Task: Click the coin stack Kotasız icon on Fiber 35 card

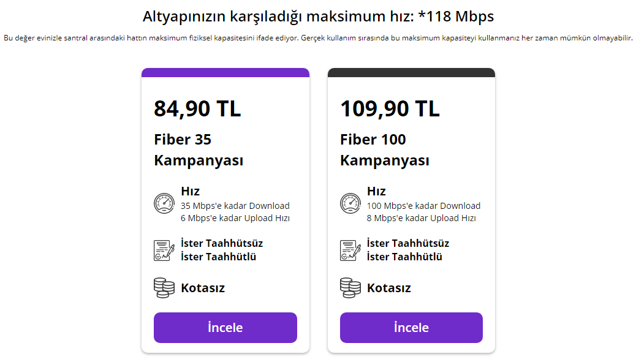Action: (164, 287)
